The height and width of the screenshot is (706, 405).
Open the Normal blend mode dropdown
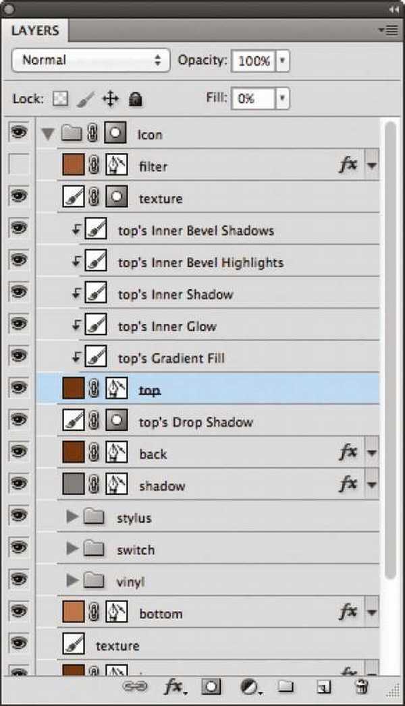pyautogui.click(x=88, y=60)
